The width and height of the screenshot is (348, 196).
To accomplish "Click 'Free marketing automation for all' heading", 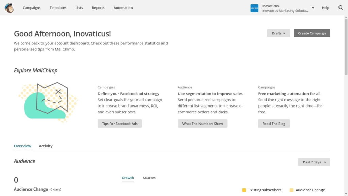I will pyautogui.click(x=289, y=94).
